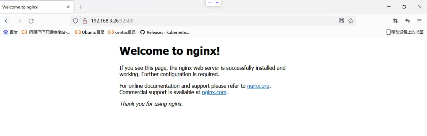The width and height of the screenshot is (427, 136).
Task: Open the QR code icon in address bar
Action: (x=341, y=21)
